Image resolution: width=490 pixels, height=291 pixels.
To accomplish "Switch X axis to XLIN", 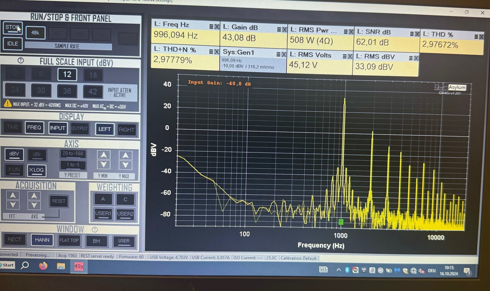I will (x=14, y=170).
